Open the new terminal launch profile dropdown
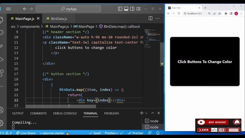 (x=146, y=113)
